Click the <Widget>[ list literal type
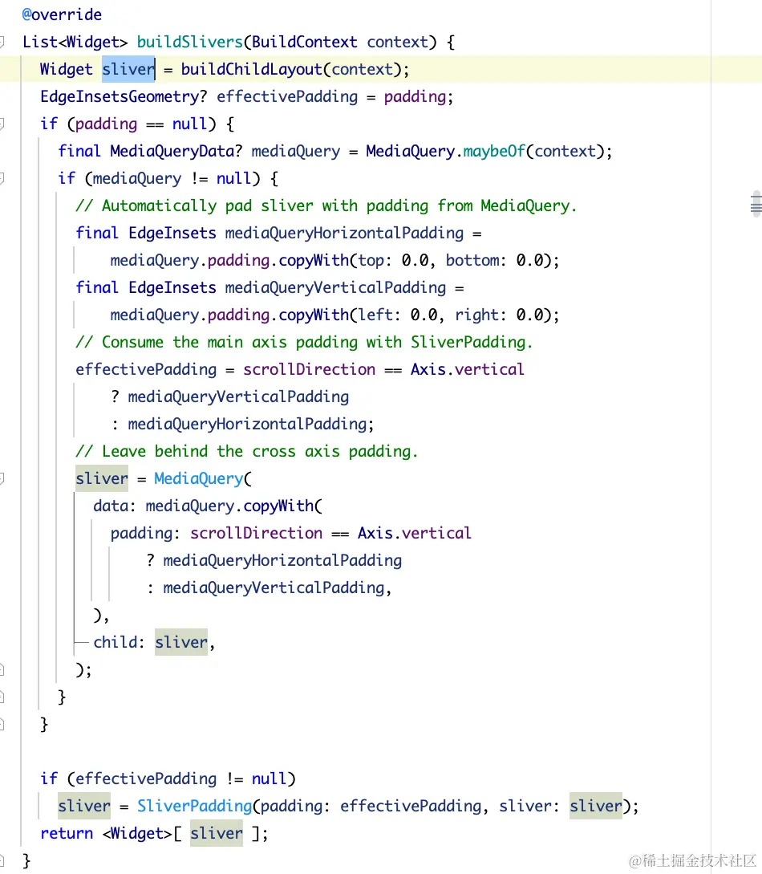 pyautogui.click(x=141, y=833)
